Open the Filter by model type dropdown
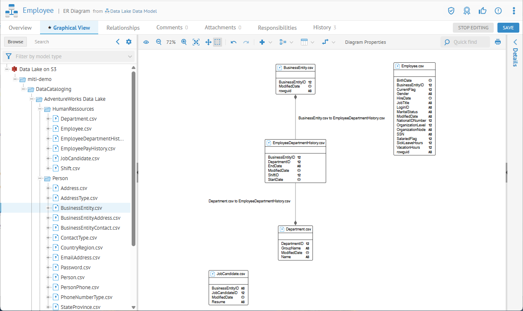The image size is (523, 311). 69,57
